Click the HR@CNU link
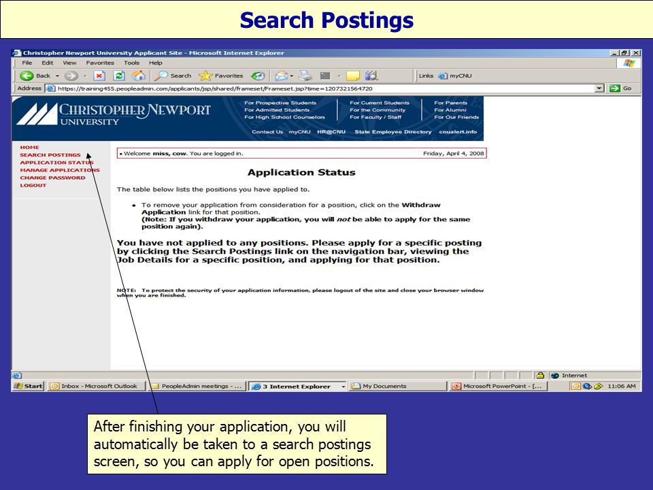 pyautogui.click(x=331, y=131)
